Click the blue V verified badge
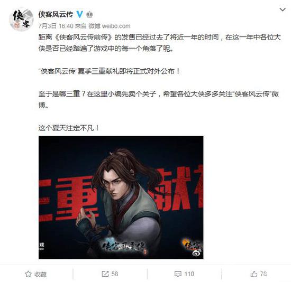Screen dimensions: 291x282 pos(79,14)
